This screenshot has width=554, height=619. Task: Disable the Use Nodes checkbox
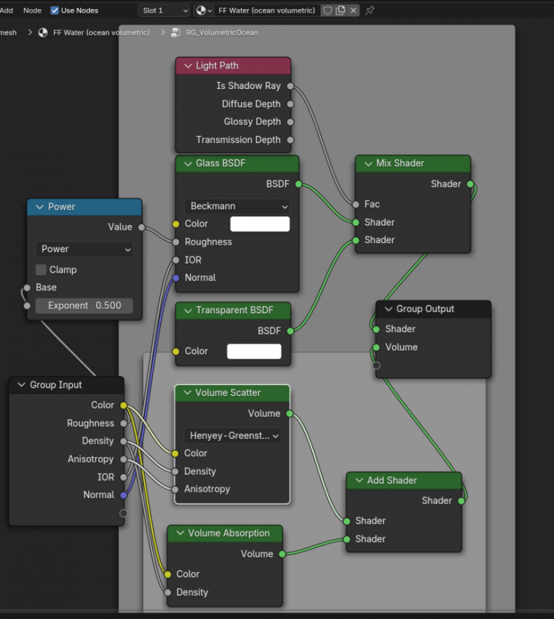coord(55,10)
